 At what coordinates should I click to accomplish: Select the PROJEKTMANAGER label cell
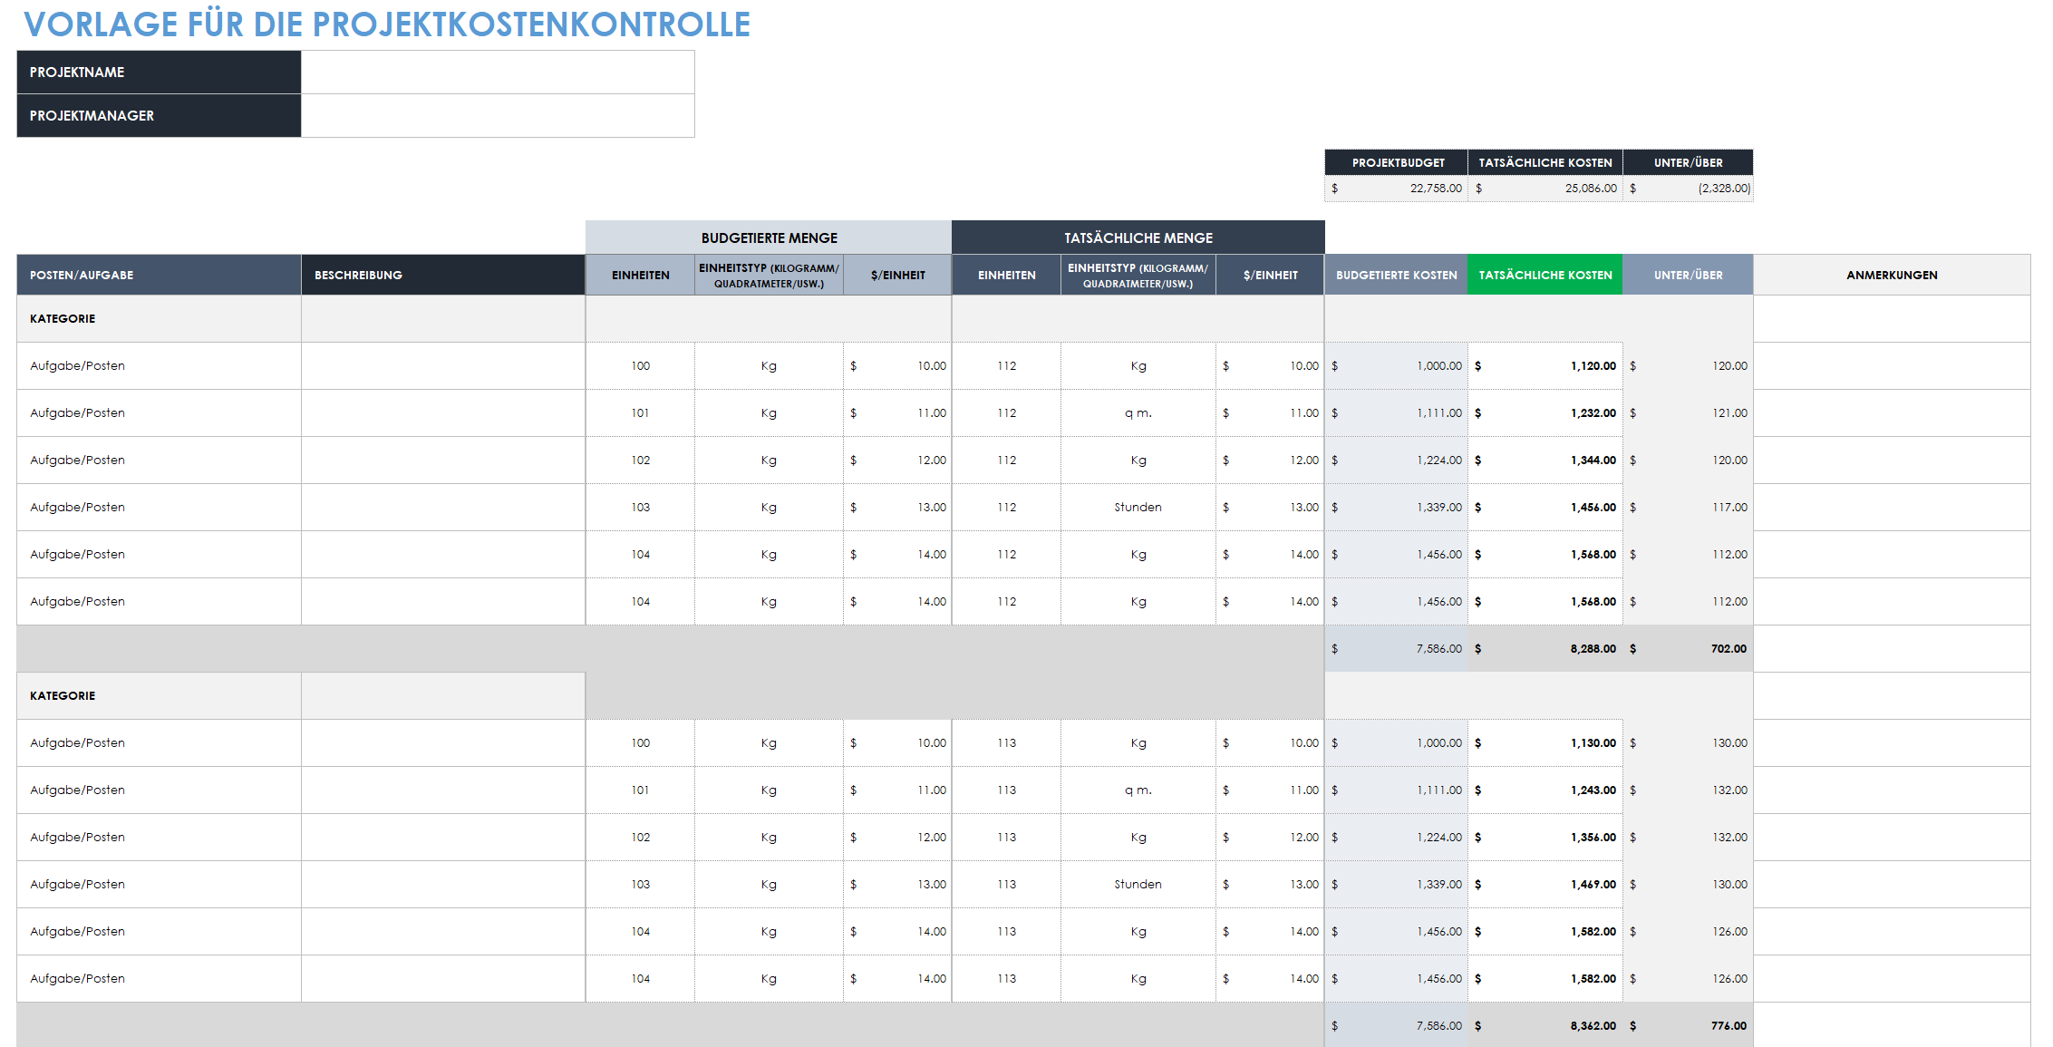(x=159, y=116)
